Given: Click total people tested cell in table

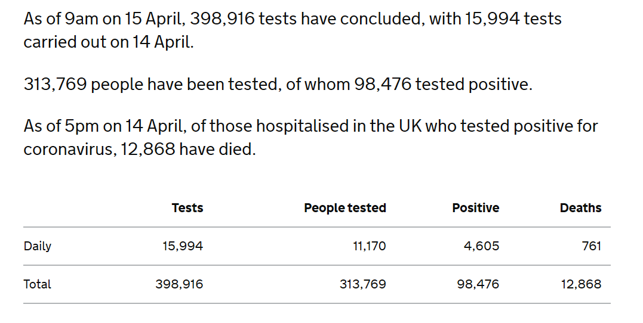Looking at the screenshot, I should coord(363,284).
